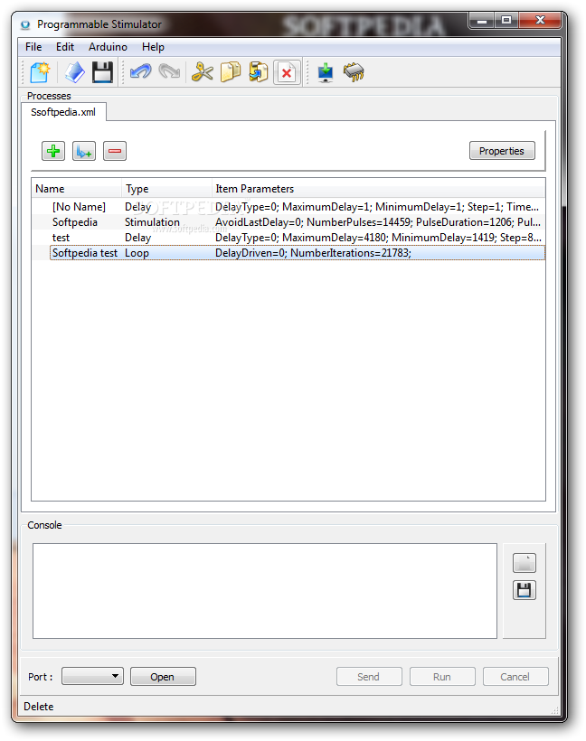Open the File menu

33,47
